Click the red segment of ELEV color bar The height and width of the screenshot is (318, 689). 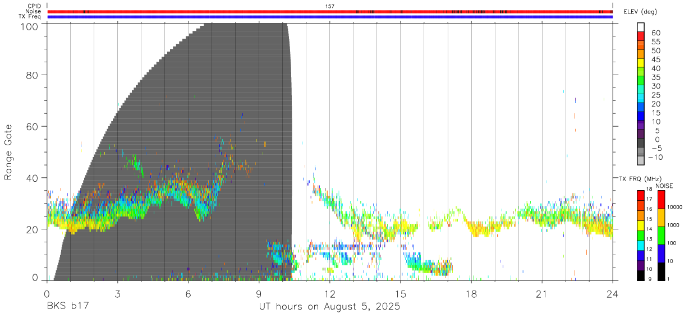pyautogui.click(x=641, y=36)
